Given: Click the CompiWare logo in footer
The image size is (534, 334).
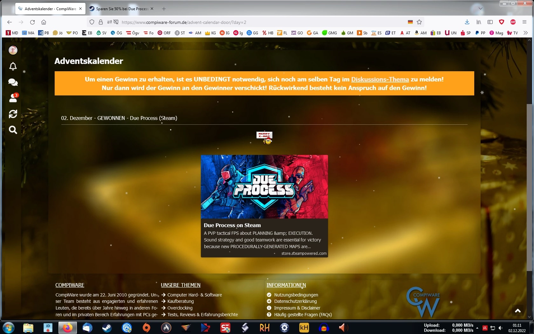Looking at the screenshot, I should point(423,302).
